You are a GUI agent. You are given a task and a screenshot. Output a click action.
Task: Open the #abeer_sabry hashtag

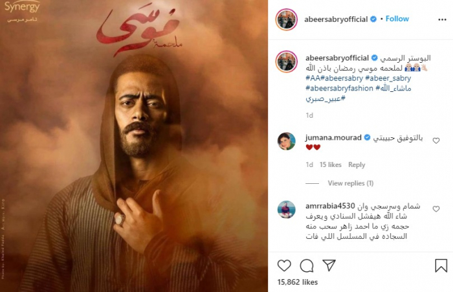pos(388,78)
